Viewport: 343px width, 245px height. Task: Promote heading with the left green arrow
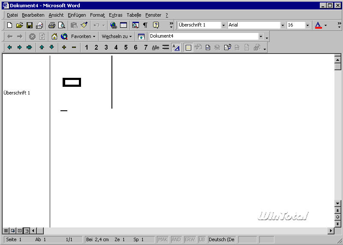[x=9, y=47]
